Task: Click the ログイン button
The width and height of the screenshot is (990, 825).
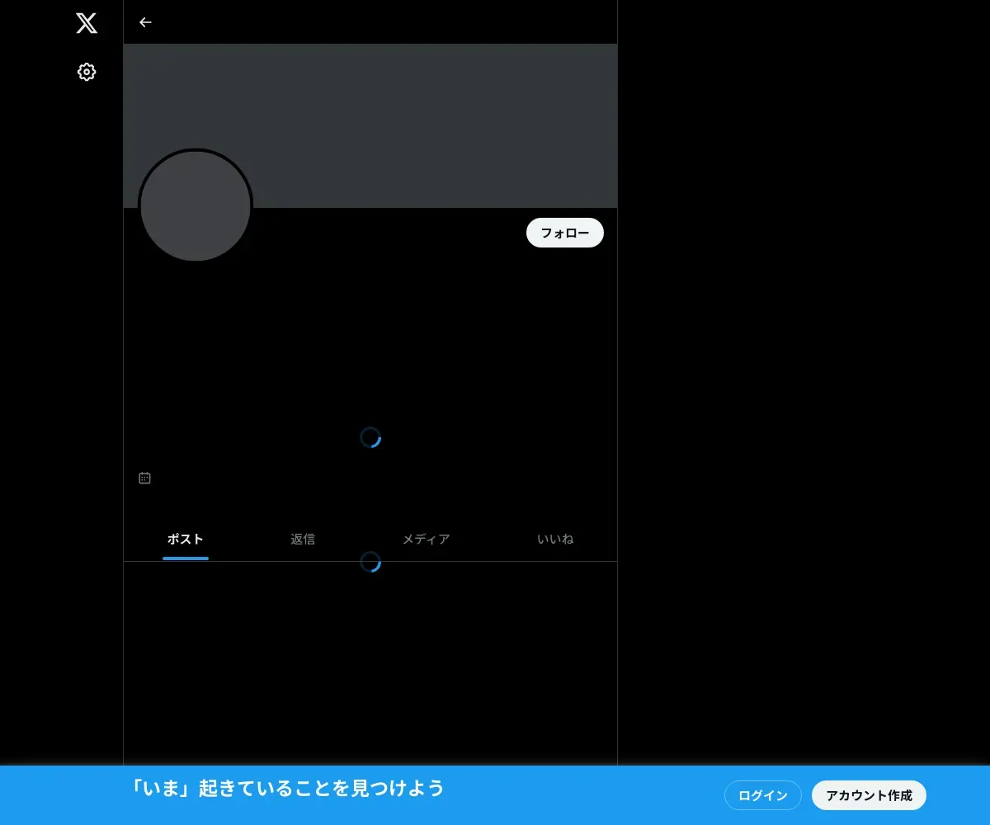Action: (763, 795)
